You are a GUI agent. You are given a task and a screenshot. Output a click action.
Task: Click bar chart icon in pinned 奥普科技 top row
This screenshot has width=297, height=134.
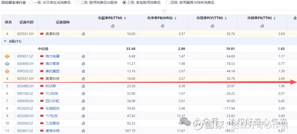[83, 34]
